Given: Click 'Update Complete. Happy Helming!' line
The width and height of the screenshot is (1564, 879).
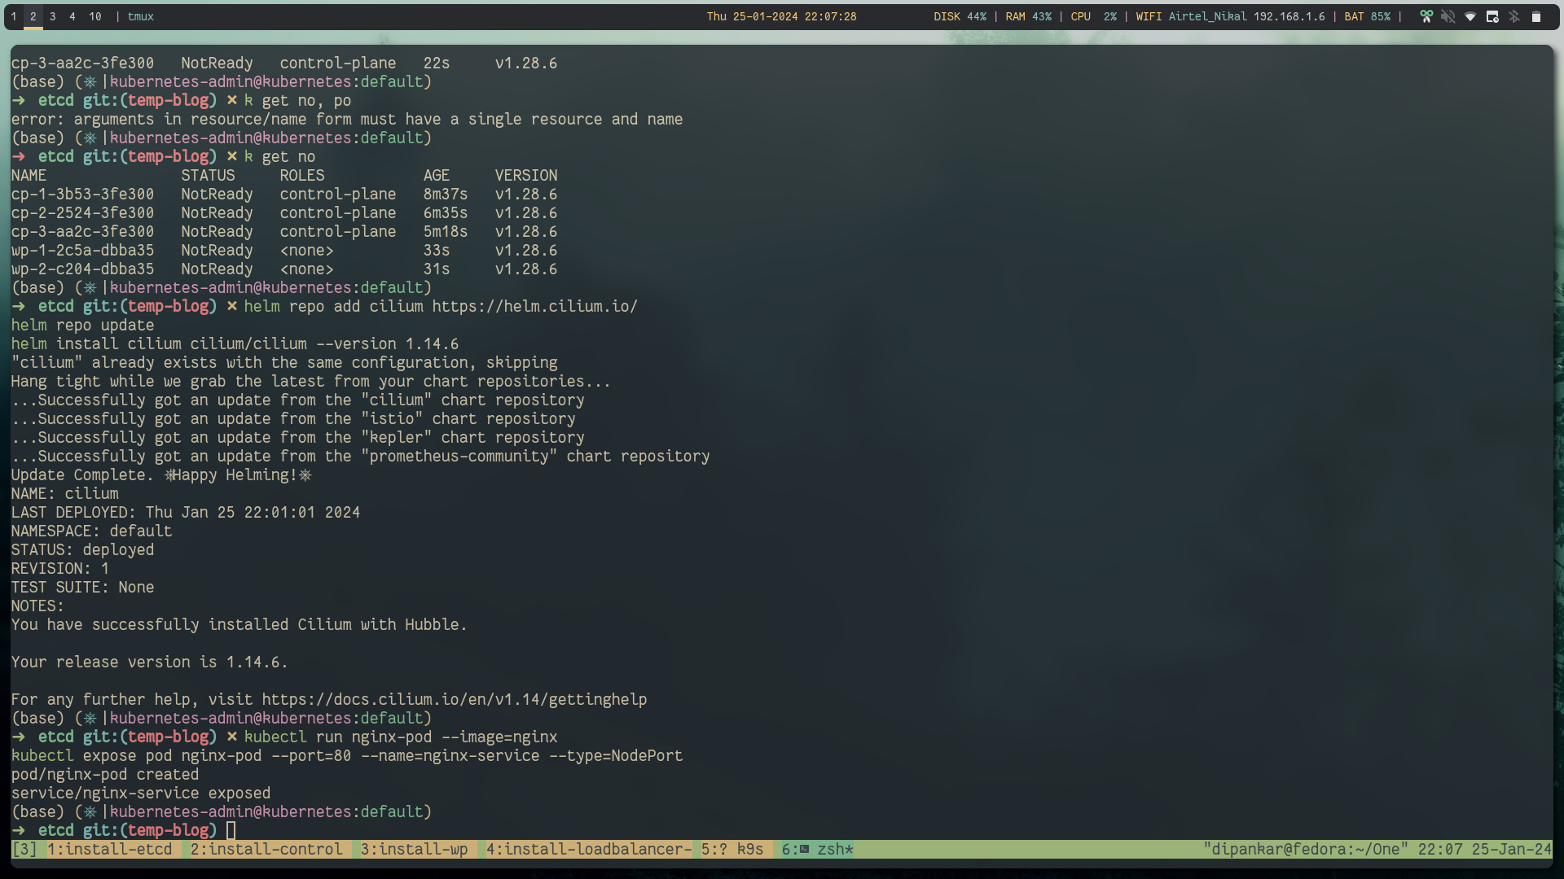Looking at the screenshot, I should coord(161,475).
